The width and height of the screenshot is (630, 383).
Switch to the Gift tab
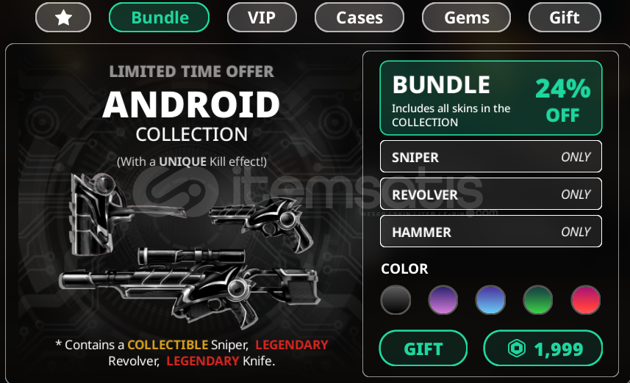click(565, 18)
